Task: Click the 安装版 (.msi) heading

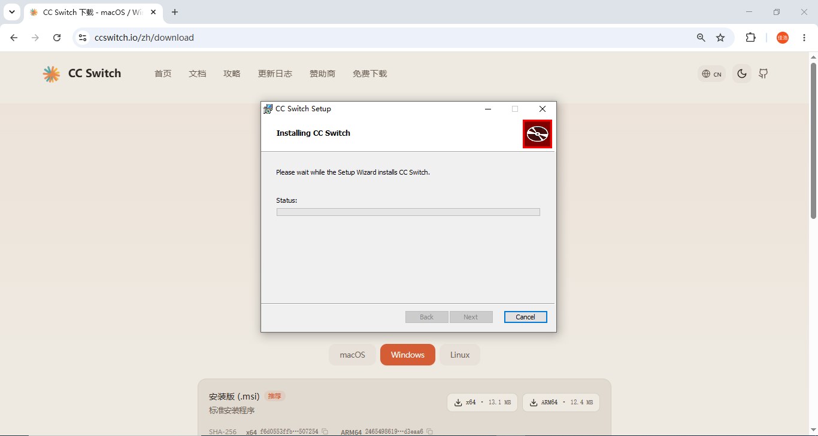Action: 234,397
